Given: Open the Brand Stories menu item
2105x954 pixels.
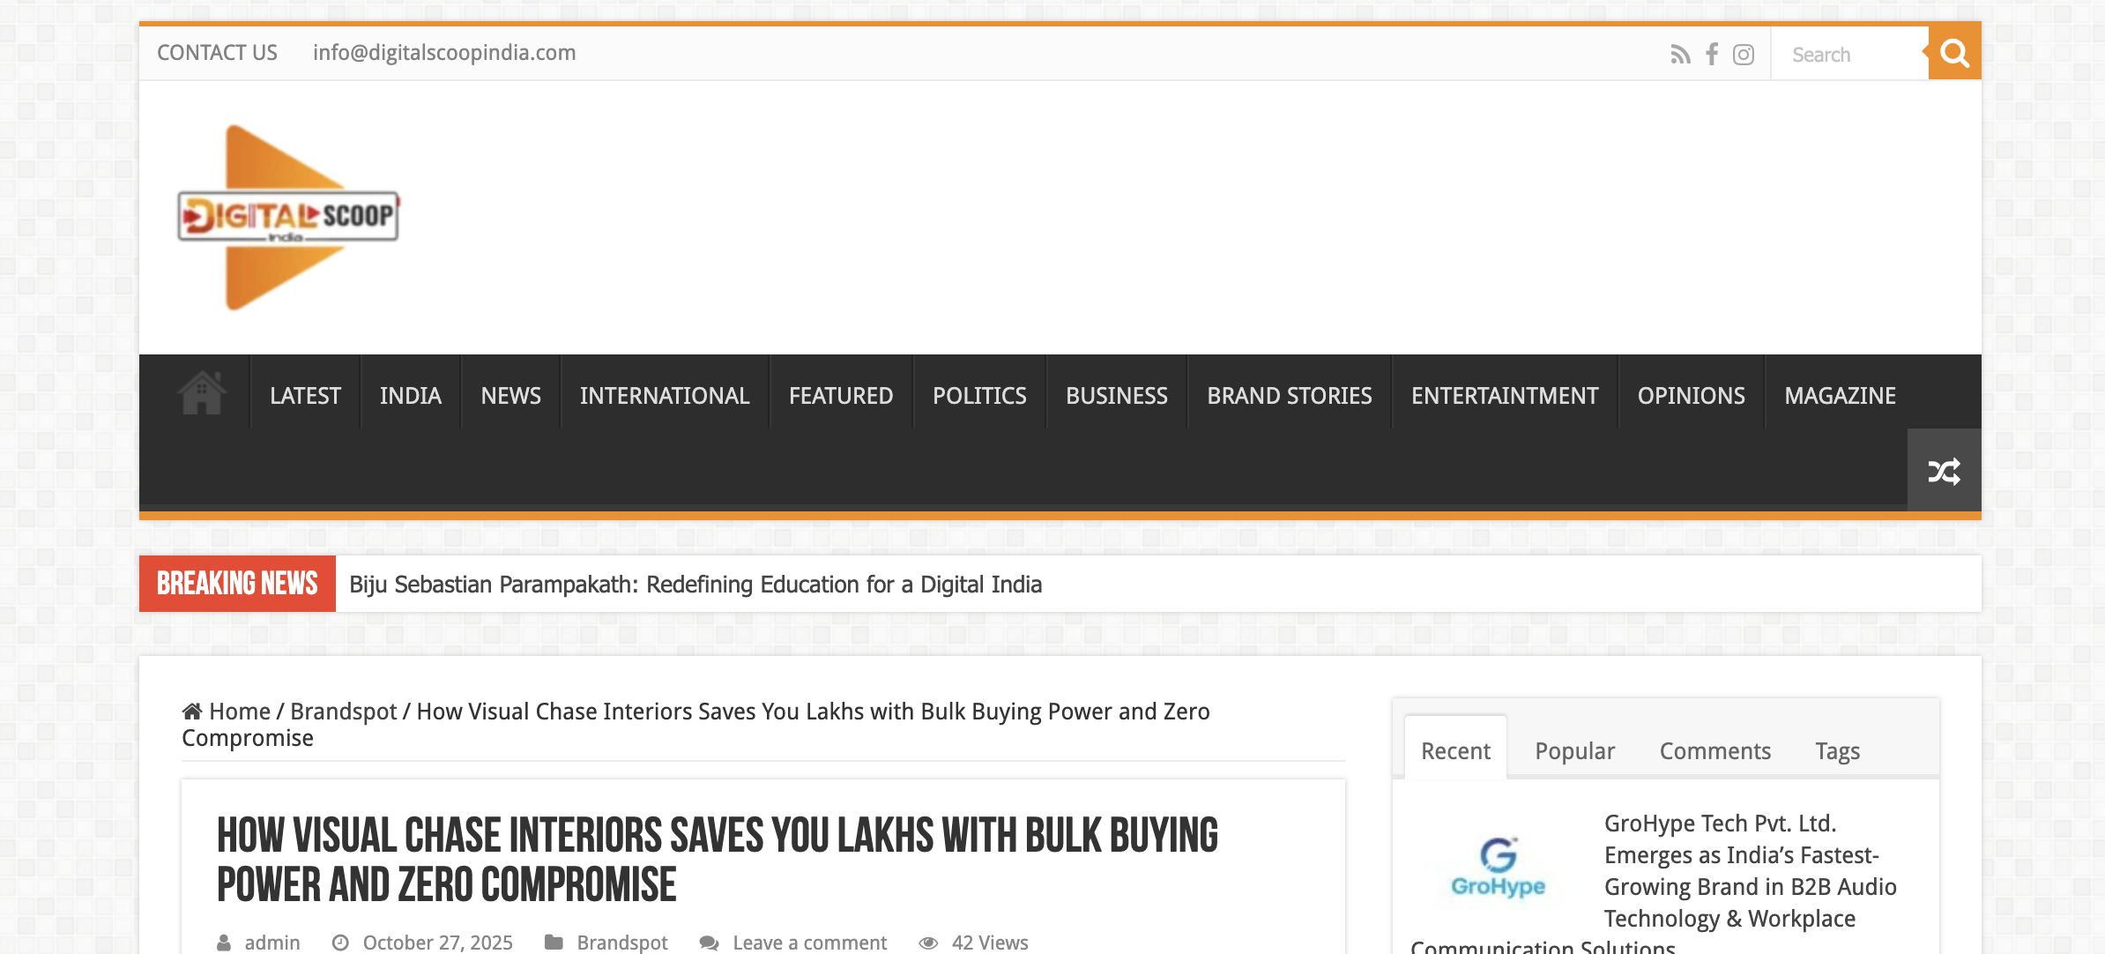Looking at the screenshot, I should (x=1289, y=396).
